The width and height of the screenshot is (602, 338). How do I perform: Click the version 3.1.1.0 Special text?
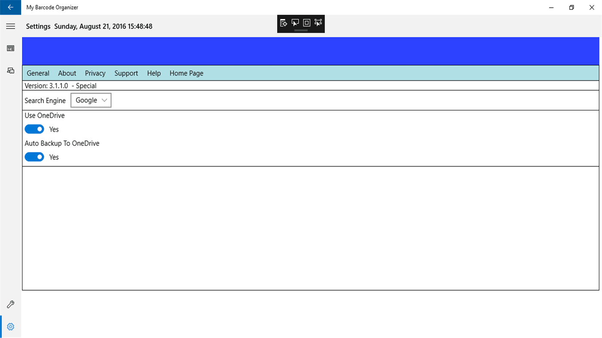pos(60,85)
